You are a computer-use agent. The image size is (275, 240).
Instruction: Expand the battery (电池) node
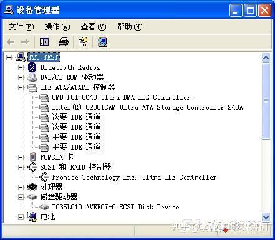(21, 217)
